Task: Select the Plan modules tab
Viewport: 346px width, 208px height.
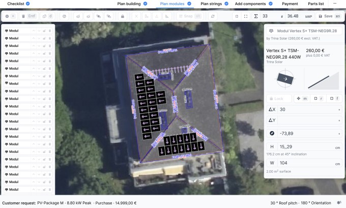Action: click(x=172, y=4)
